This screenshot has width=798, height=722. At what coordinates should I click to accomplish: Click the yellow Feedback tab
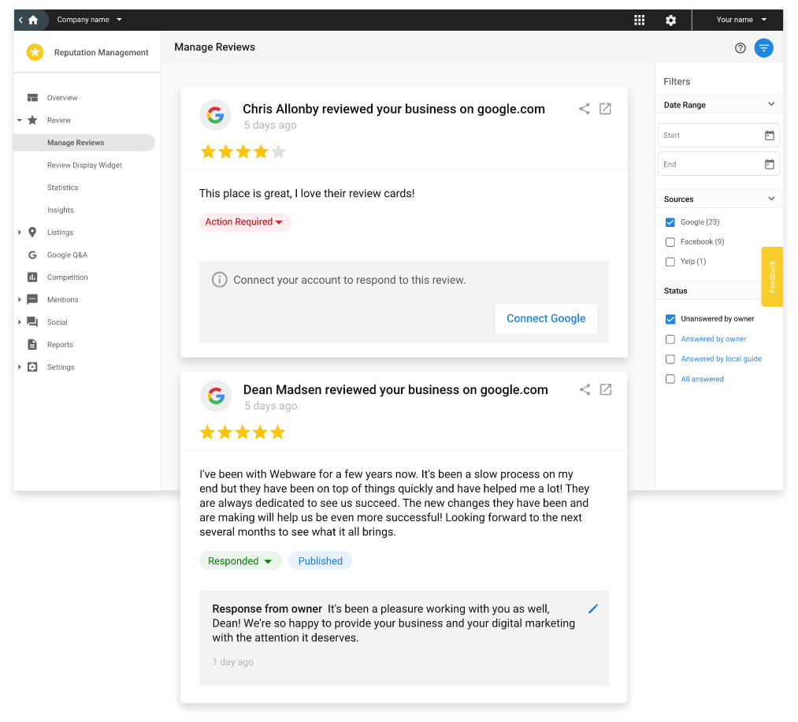click(772, 277)
